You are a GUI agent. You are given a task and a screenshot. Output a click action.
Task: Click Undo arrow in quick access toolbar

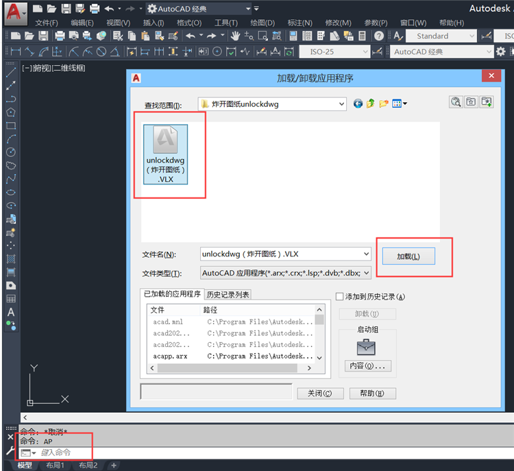(x=109, y=8)
